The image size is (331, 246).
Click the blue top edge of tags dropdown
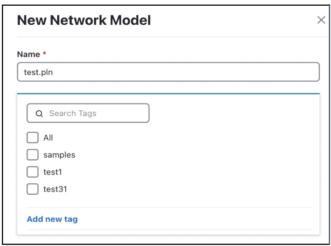tap(168, 94)
